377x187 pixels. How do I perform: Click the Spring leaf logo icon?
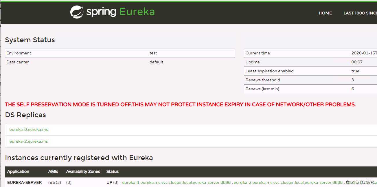77,12
